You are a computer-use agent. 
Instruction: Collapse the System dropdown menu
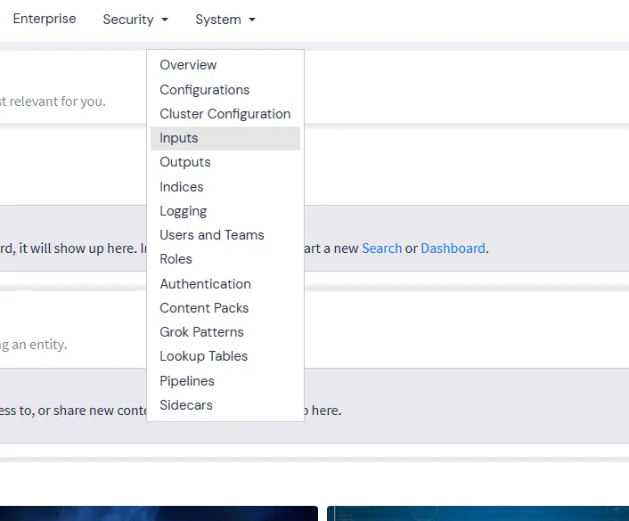[225, 20]
